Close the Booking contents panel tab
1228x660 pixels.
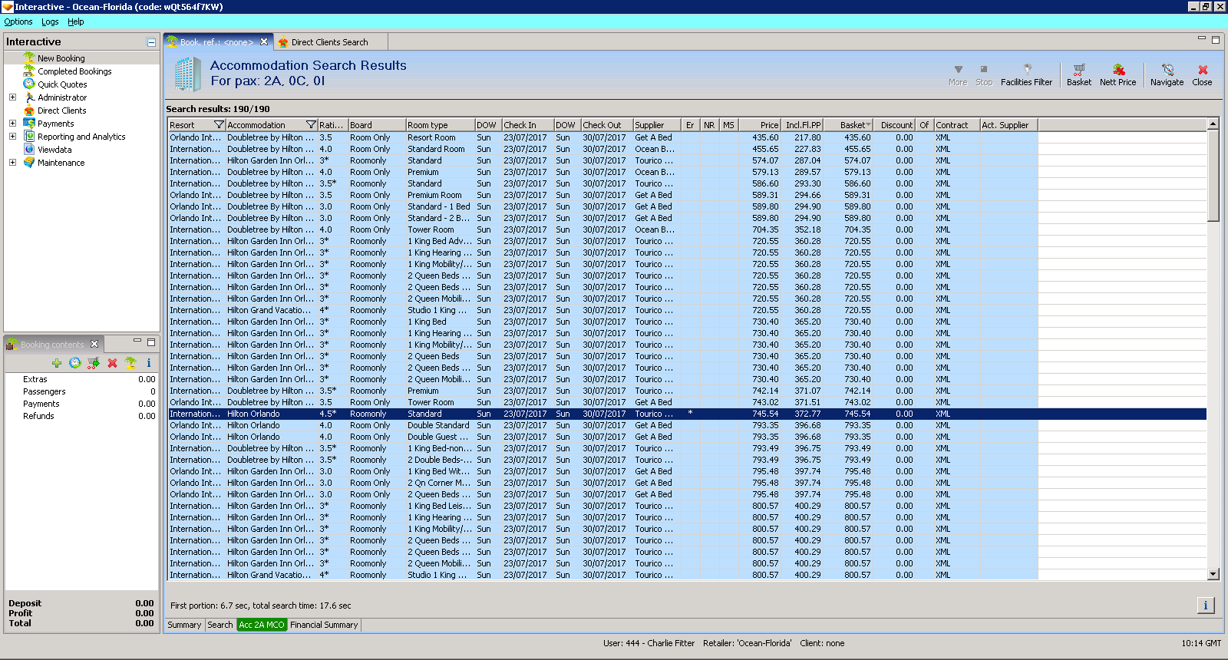coord(94,344)
